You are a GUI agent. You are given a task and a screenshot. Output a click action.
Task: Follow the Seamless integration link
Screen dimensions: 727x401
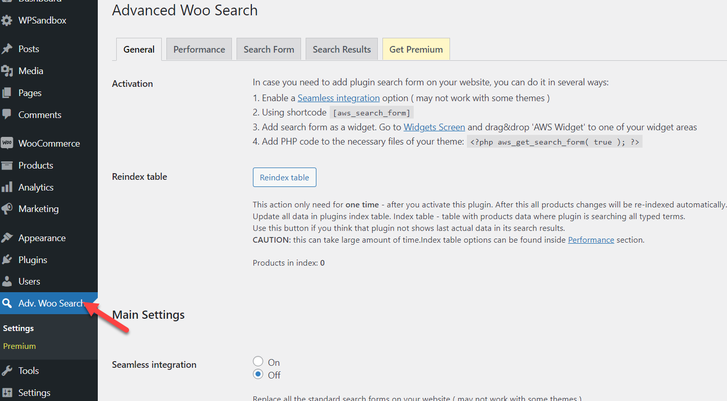338,98
